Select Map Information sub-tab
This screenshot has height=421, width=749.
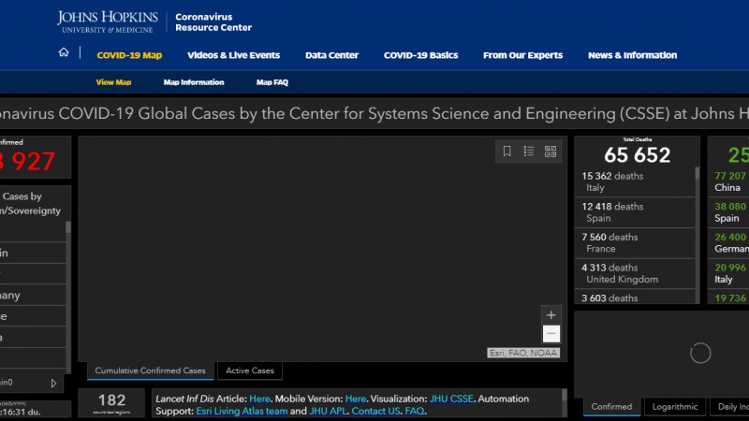pos(194,82)
